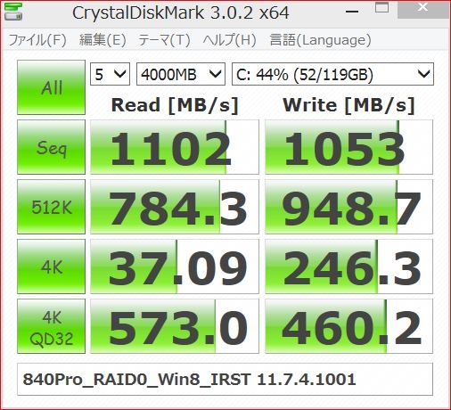This screenshot has width=451, height=410.
Task: Open the test count dropdown showing 5
Action: coord(110,74)
